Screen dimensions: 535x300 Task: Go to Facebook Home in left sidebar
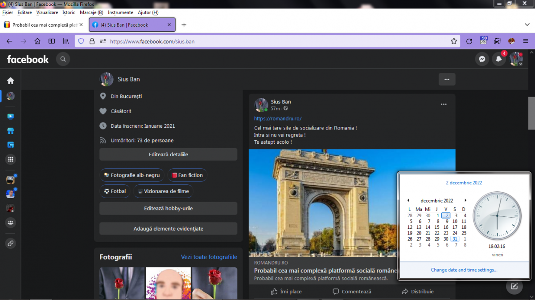click(10, 81)
